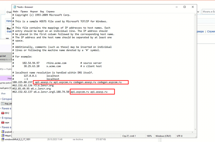Collapse the Сегодня file group
The image size is (215, 142).
[x=1, y=98]
